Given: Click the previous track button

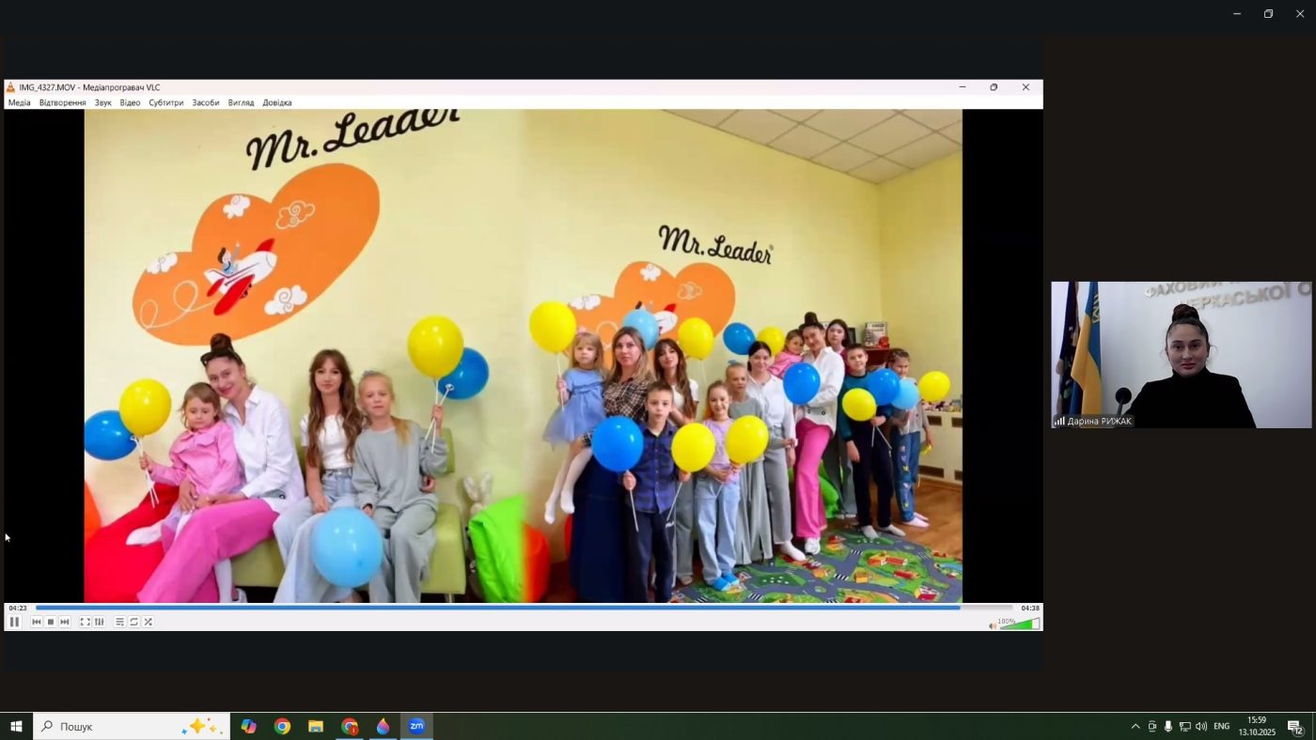Looking at the screenshot, I should tap(37, 622).
